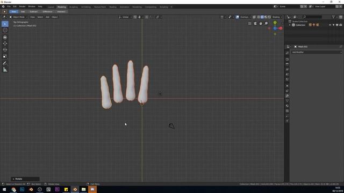Switch to the UV Editing workspace tab
The width and height of the screenshot is (344, 193).
[x=86, y=7]
